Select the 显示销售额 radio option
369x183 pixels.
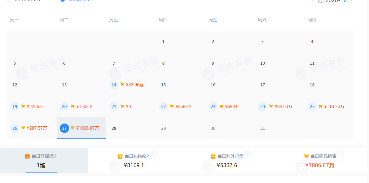[63, 0]
